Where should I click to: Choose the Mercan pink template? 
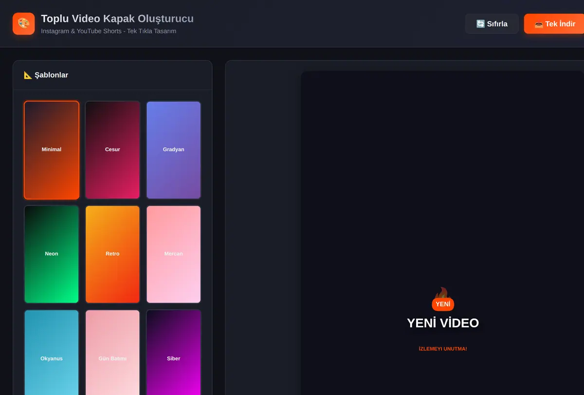pyautogui.click(x=174, y=254)
